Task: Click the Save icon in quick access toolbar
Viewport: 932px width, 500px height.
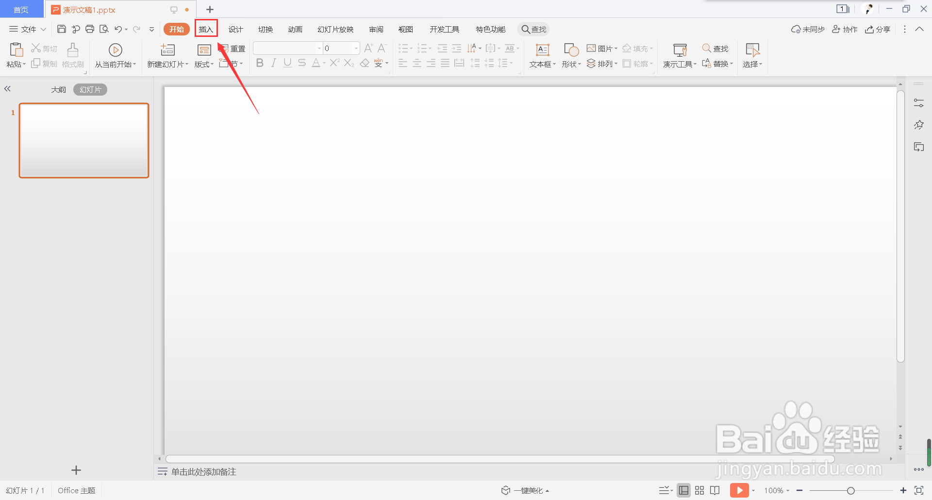Action: pos(62,29)
